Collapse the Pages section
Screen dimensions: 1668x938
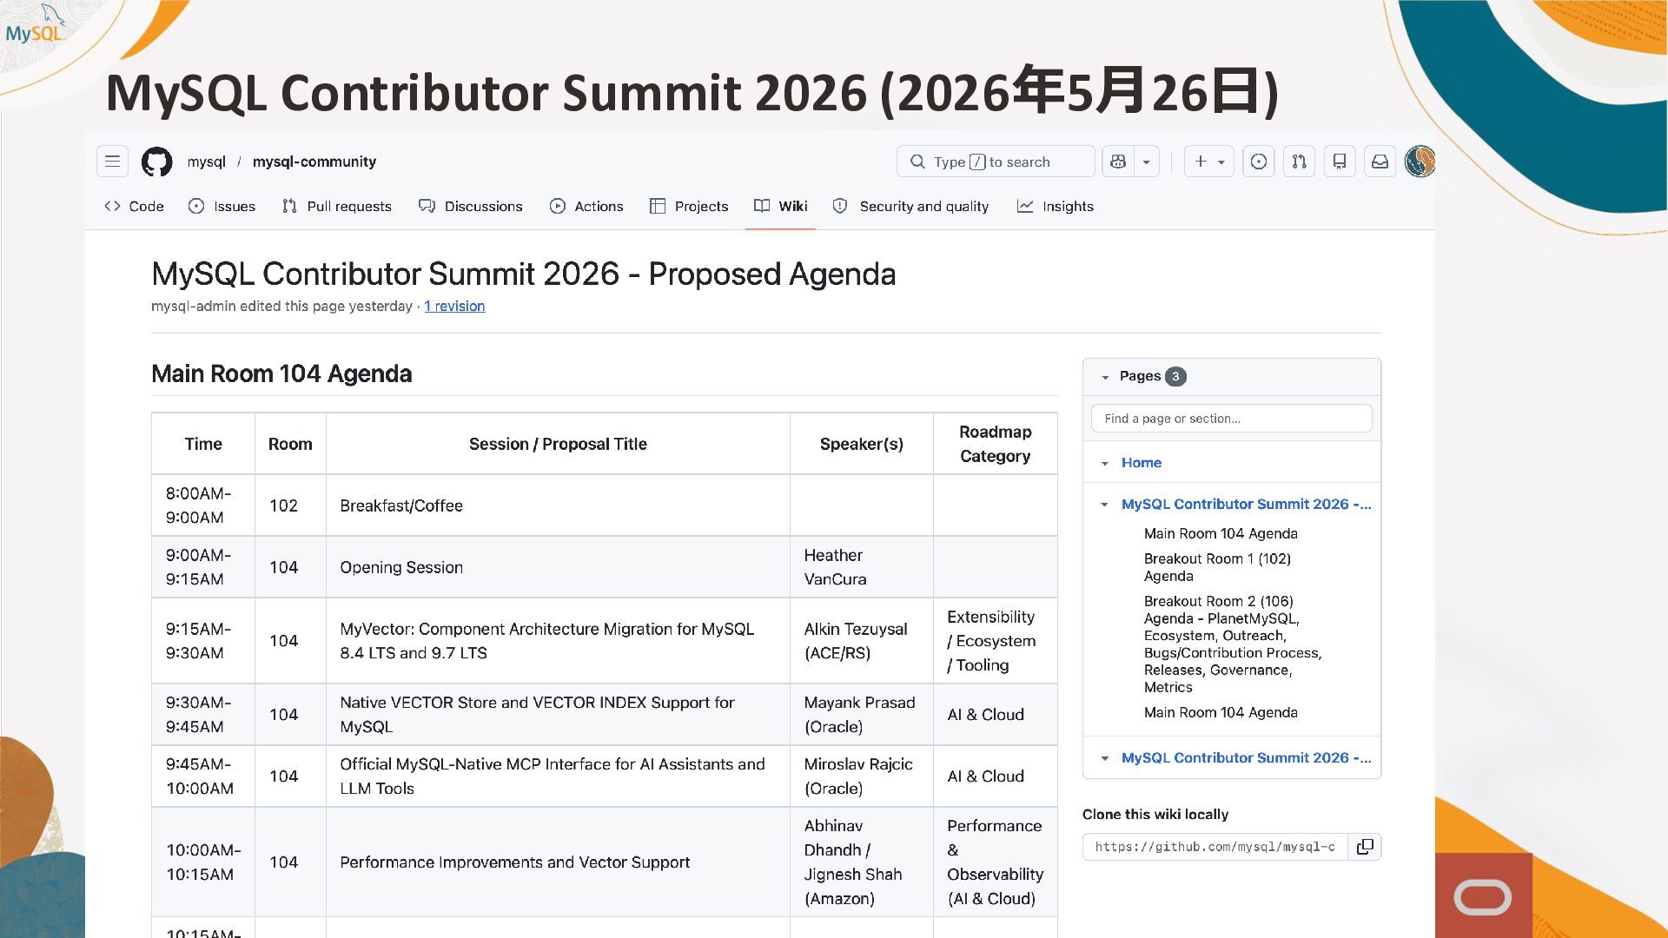(x=1105, y=377)
